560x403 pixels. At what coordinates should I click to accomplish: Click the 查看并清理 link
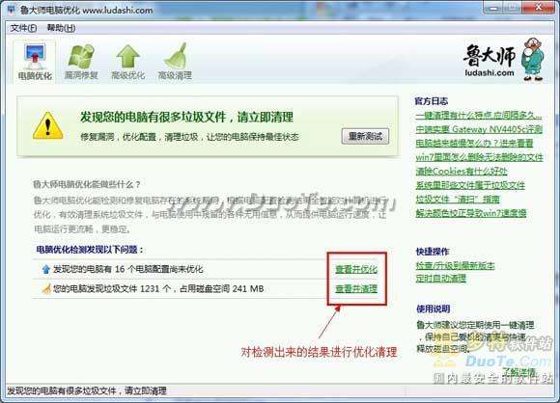click(x=356, y=288)
